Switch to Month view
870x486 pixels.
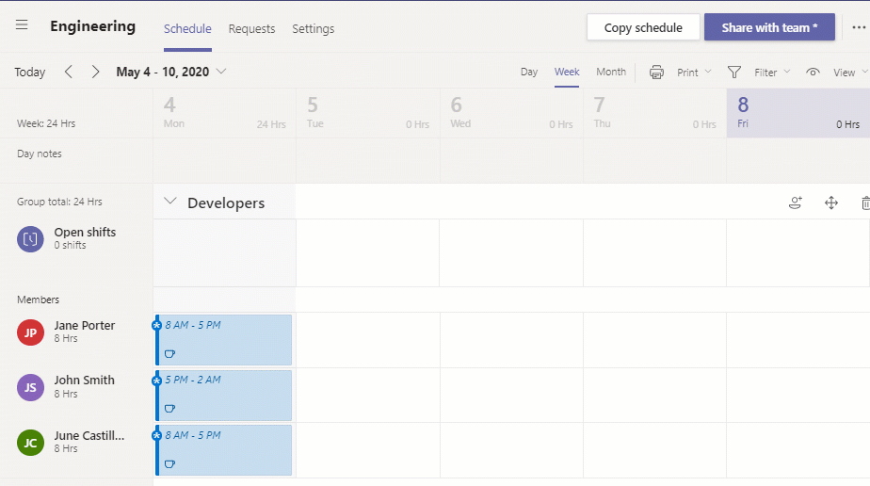coord(611,72)
